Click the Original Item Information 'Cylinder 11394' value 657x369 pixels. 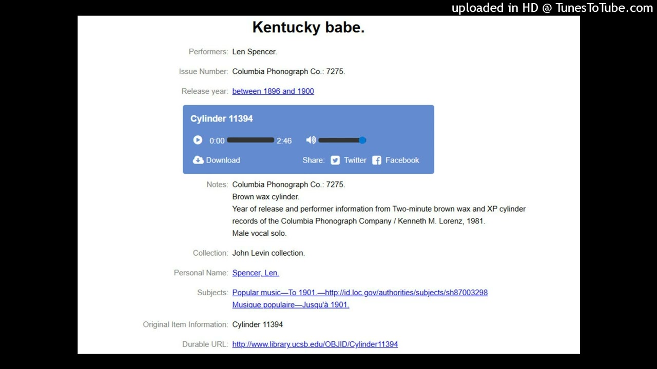click(x=258, y=324)
